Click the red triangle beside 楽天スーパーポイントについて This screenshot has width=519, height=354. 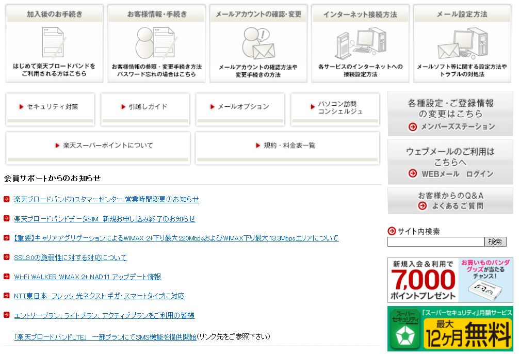[x=57, y=146]
